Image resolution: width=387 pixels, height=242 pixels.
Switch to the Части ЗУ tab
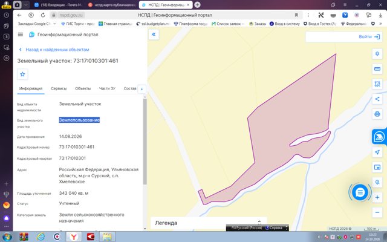point(107,88)
